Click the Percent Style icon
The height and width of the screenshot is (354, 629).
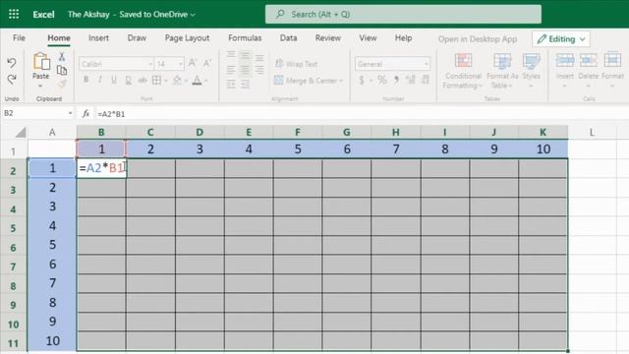point(382,81)
